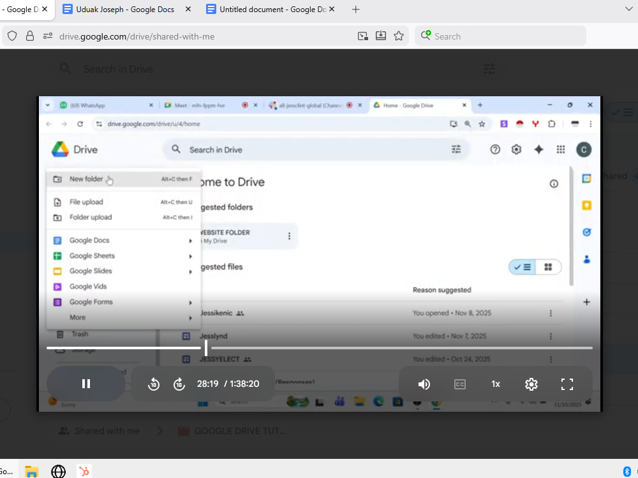Toggle closed captions on video
The height and width of the screenshot is (478, 638).
pos(460,384)
